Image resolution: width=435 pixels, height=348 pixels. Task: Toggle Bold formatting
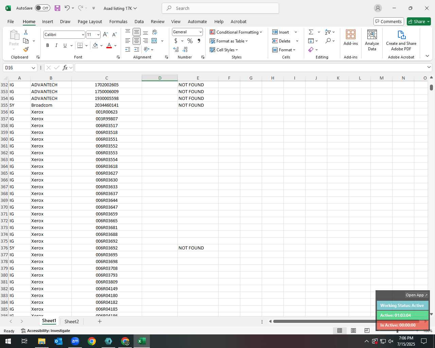(x=48, y=45)
